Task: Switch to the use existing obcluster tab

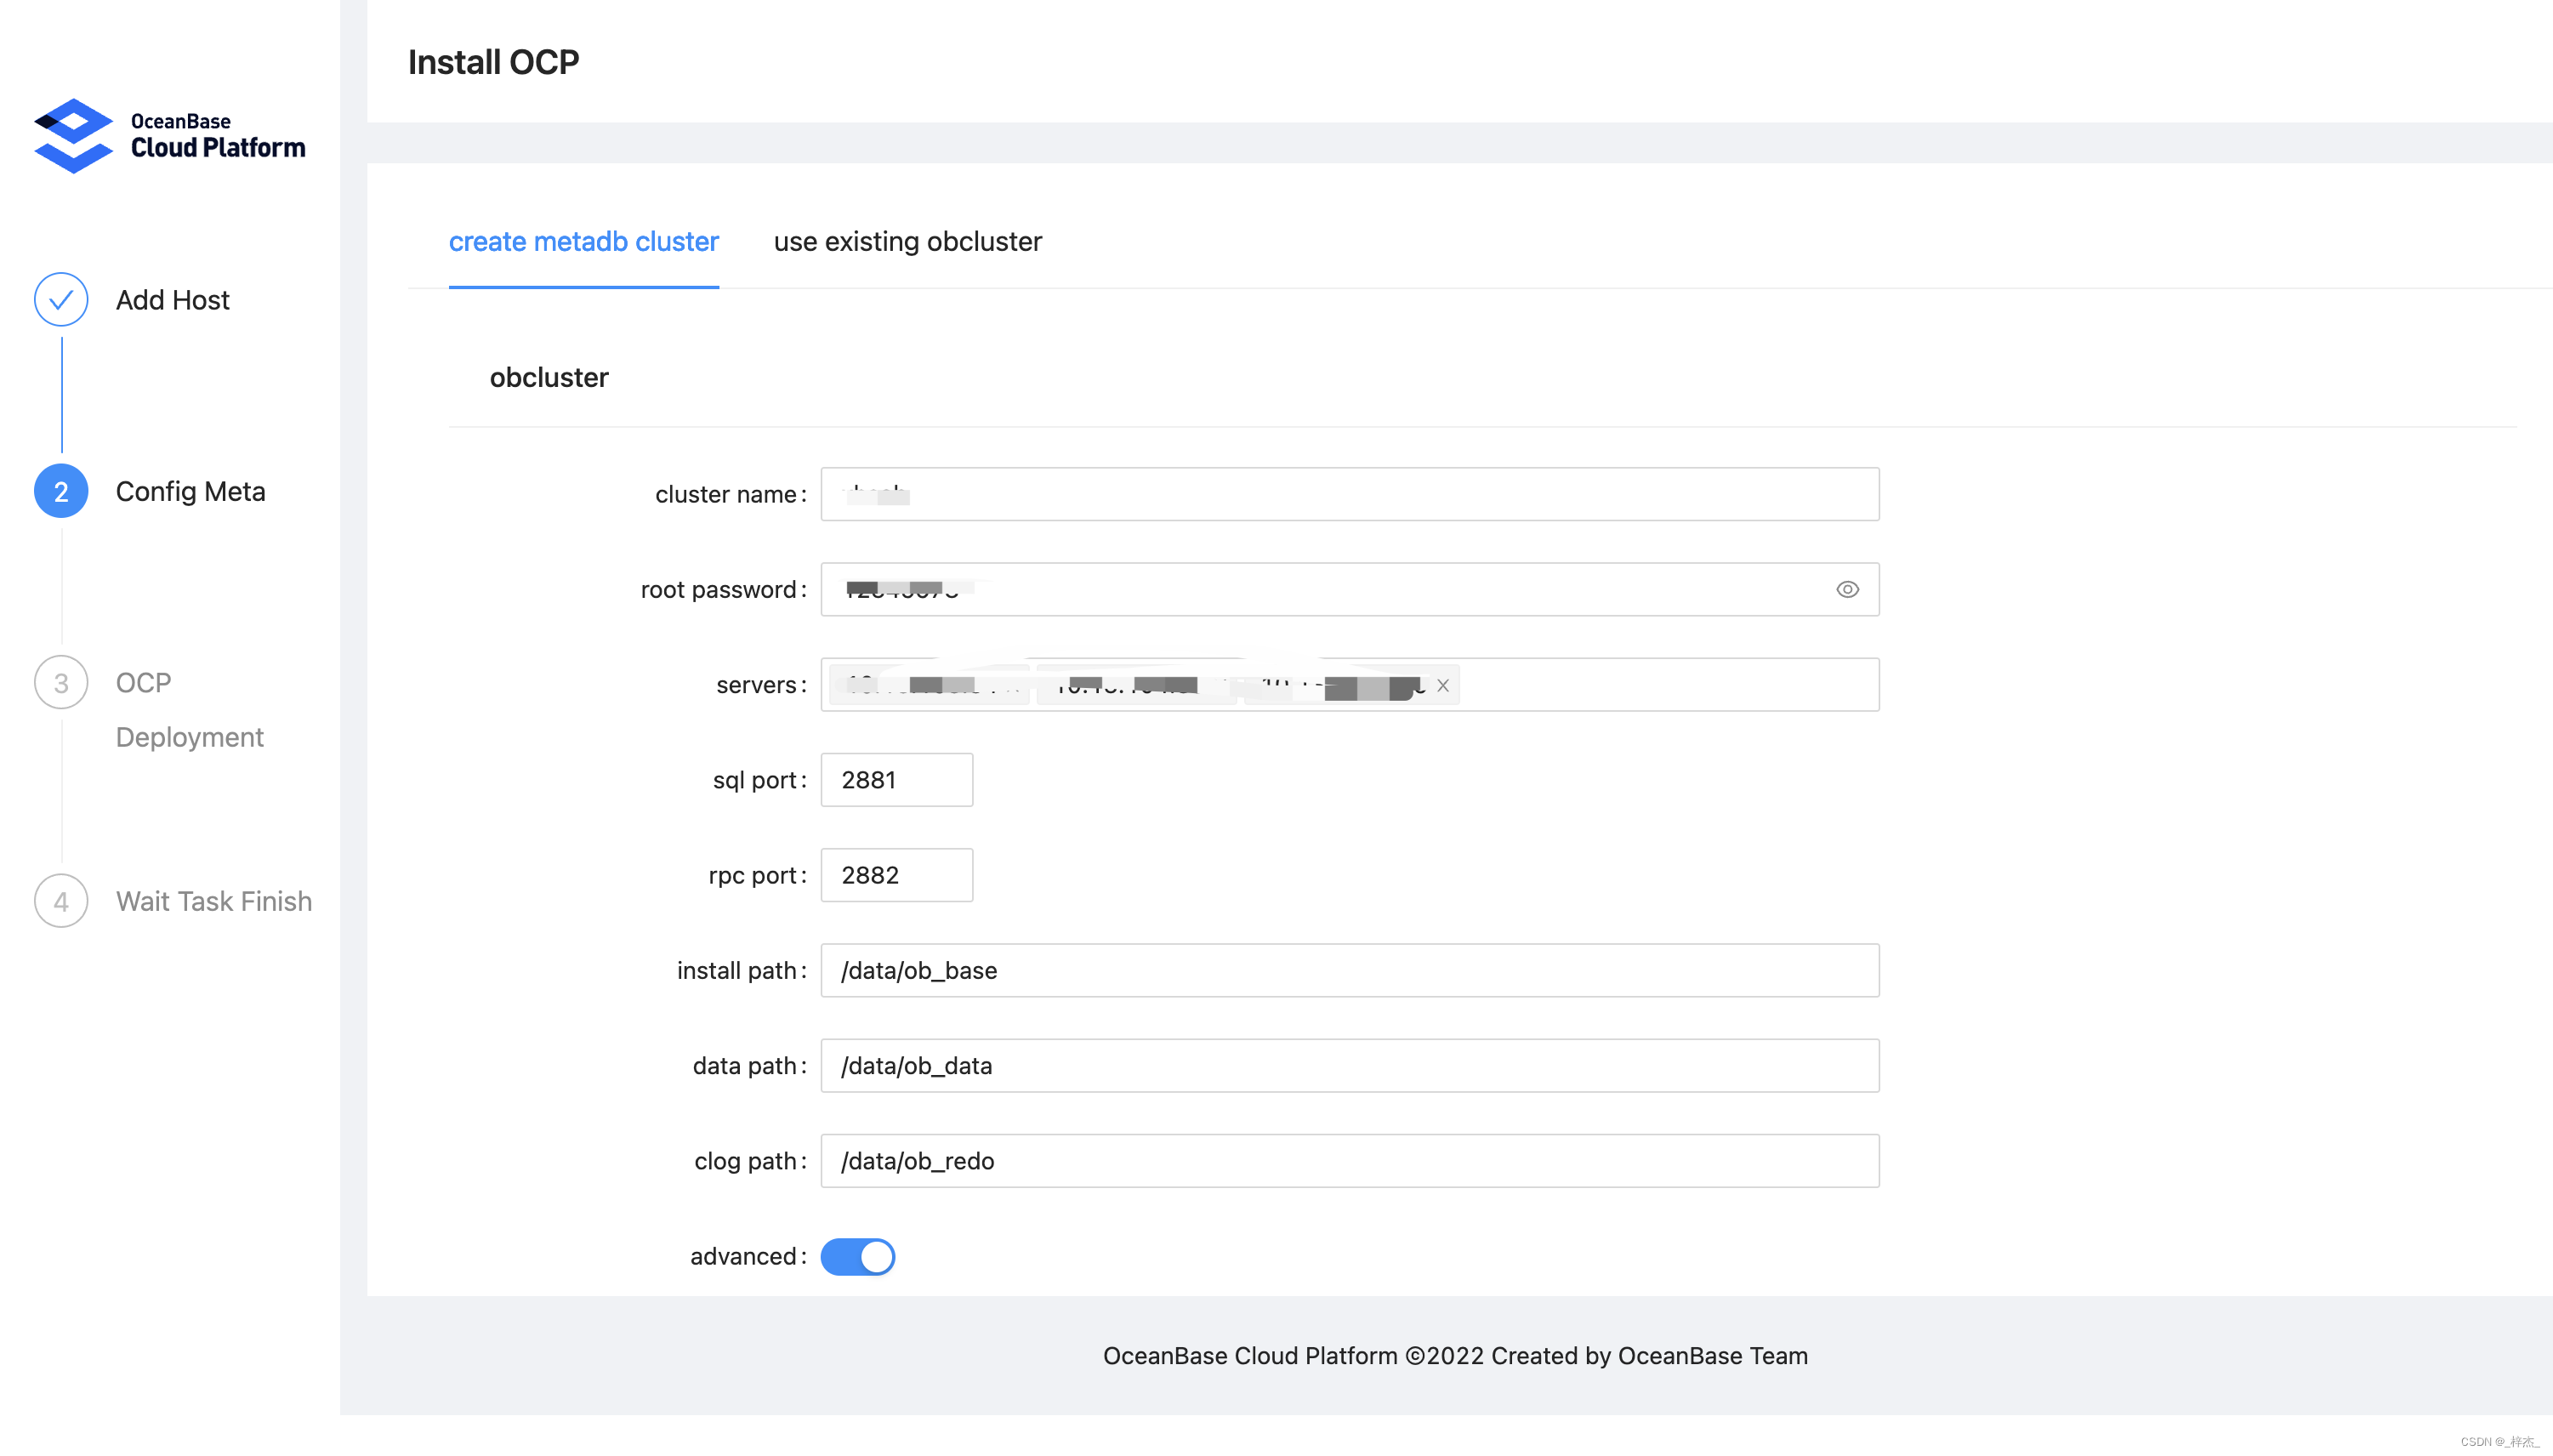Action: tap(907, 242)
